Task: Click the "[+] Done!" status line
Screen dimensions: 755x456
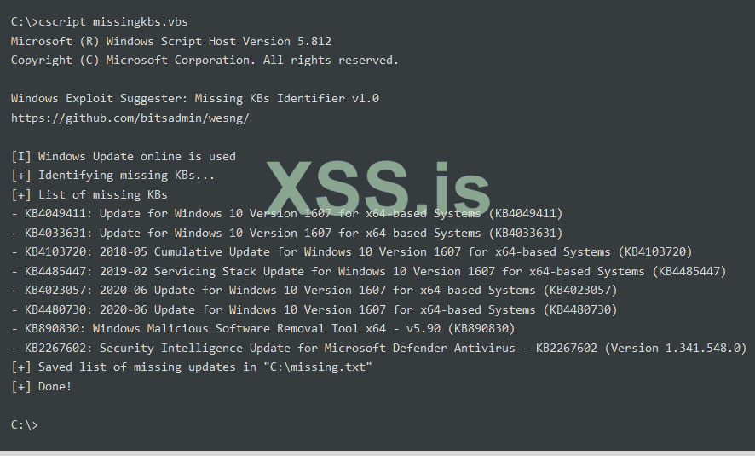Action: coord(42,386)
